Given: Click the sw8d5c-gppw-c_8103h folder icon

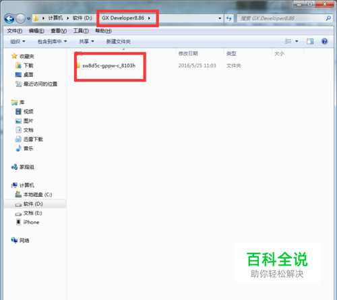Looking at the screenshot, I should pyautogui.click(x=78, y=65).
